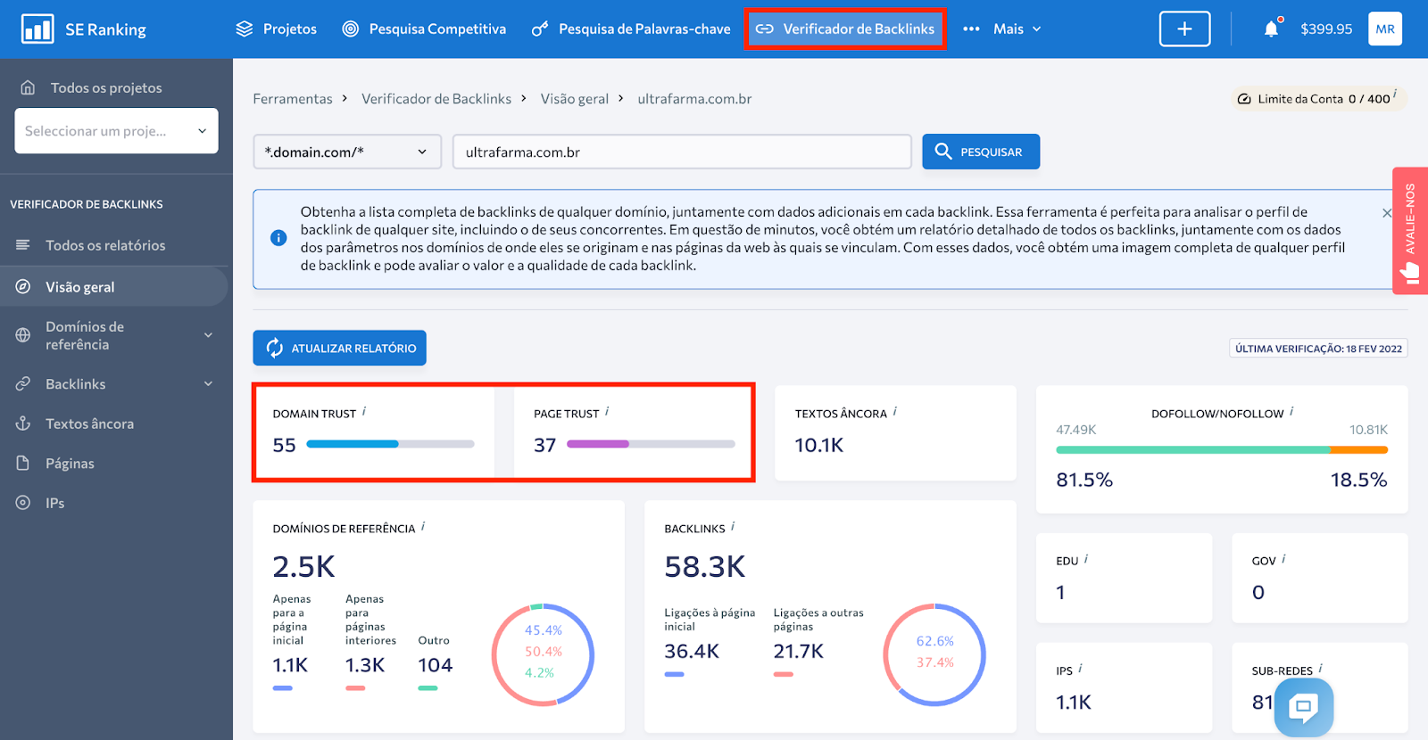Click the GOV info icon
The image size is (1428, 740).
(x=1283, y=559)
